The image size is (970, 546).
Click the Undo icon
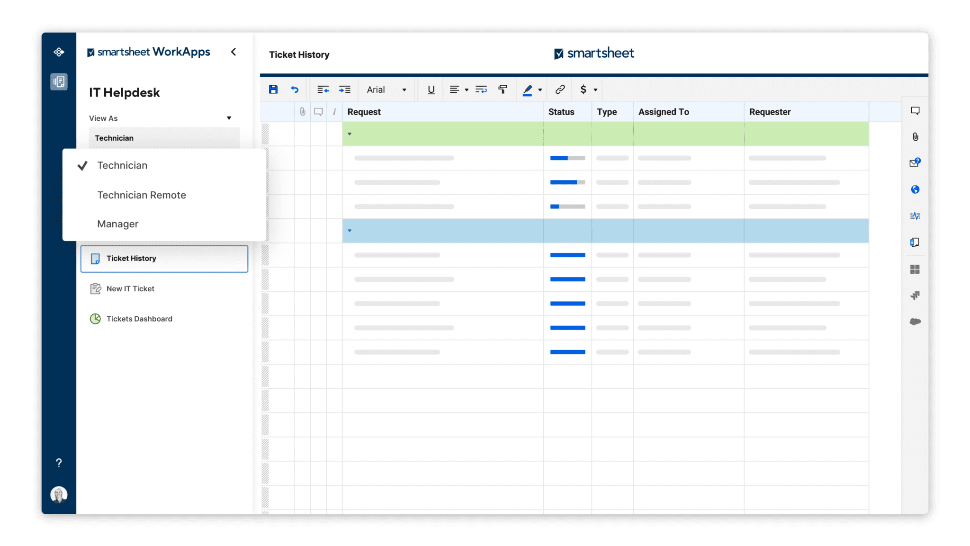tap(295, 90)
